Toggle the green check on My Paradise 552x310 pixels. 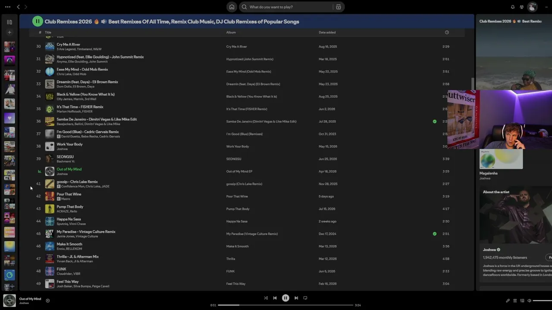pyautogui.click(x=435, y=234)
